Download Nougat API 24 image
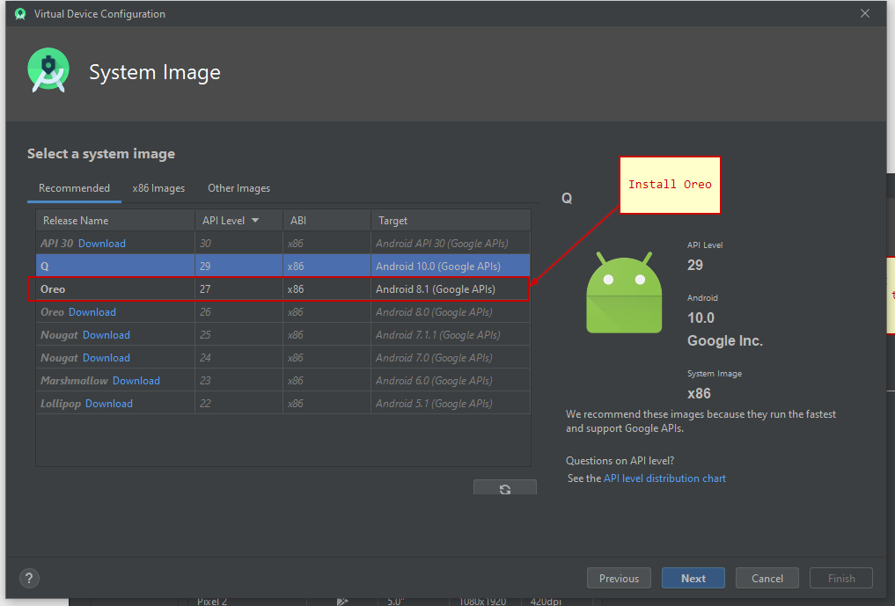 click(x=106, y=358)
